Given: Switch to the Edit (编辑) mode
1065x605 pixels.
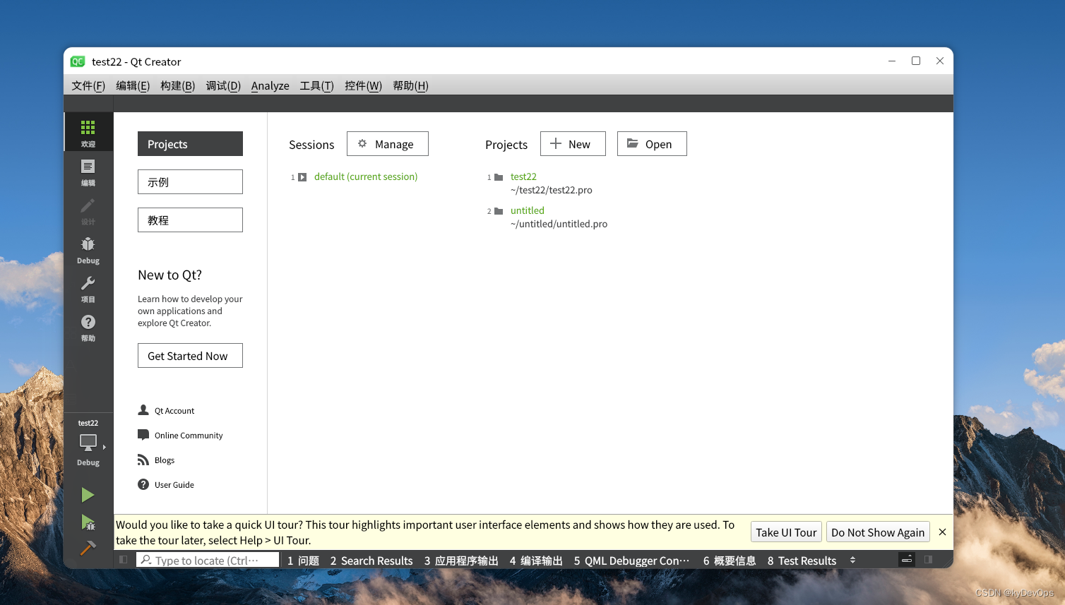Looking at the screenshot, I should tap(88, 172).
